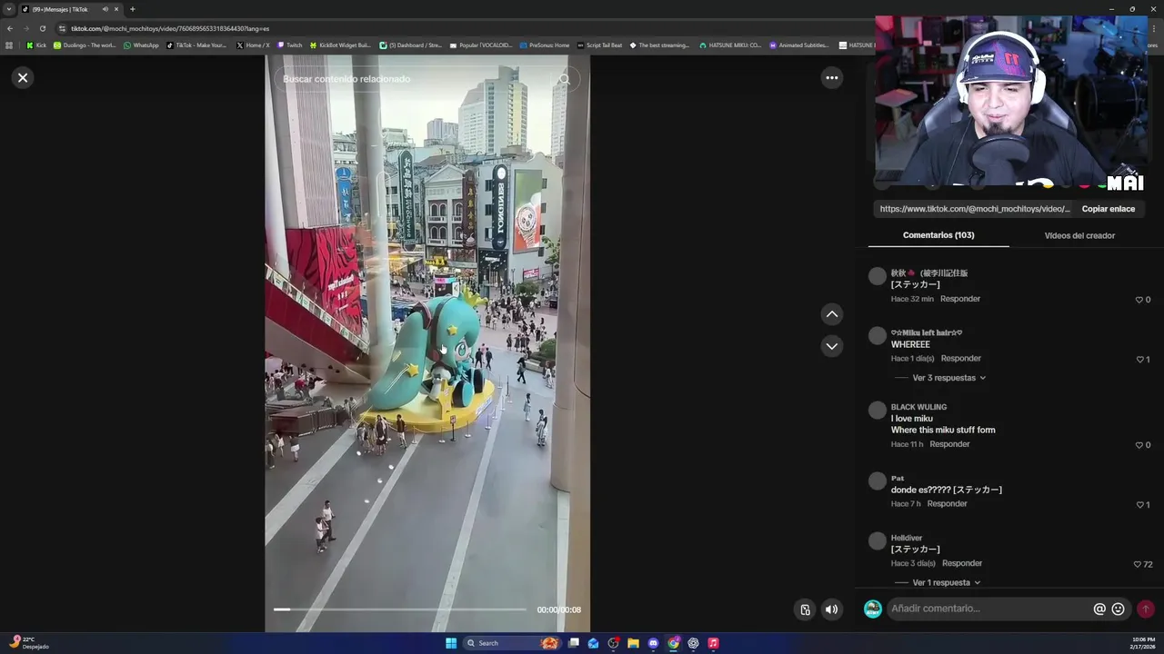Mute the tab via its speaker icon
This screenshot has height=654, width=1164.
105,9
